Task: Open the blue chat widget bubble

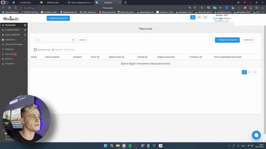Action: click(x=256, y=135)
